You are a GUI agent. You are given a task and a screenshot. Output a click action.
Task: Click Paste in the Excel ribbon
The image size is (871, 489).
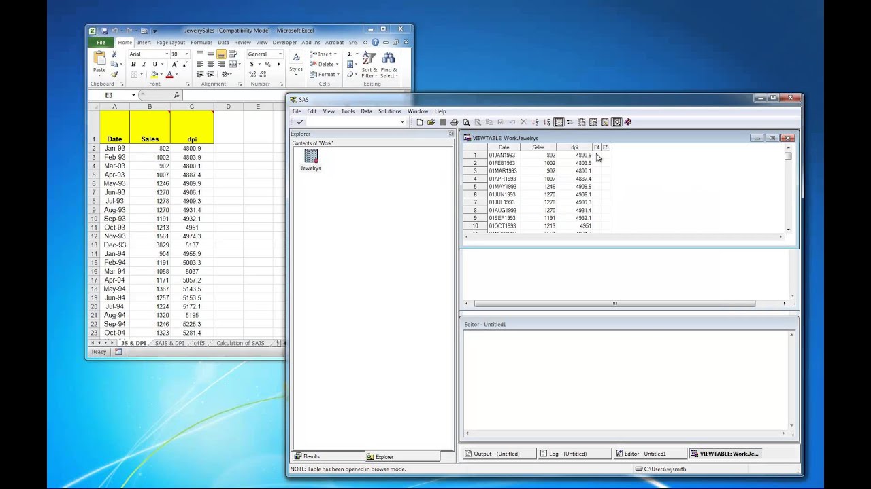point(99,63)
